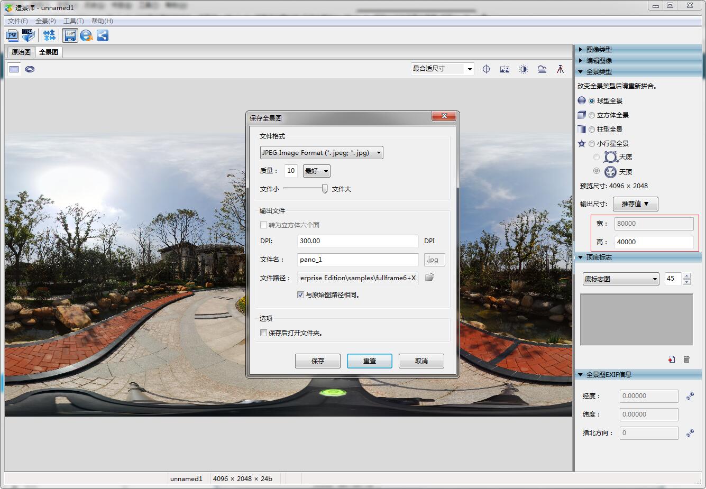Open the JPEG Image Format dropdown

point(322,153)
